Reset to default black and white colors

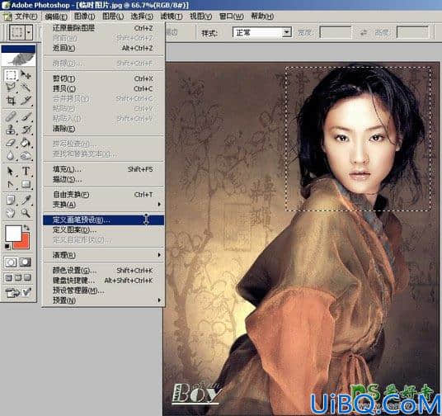pos(7,248)
